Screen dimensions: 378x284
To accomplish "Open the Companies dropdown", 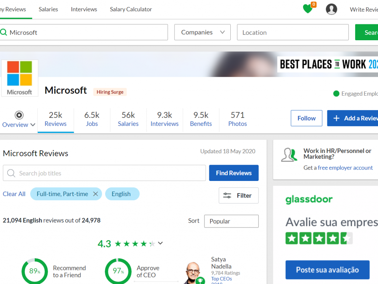I will coord(203,32).
